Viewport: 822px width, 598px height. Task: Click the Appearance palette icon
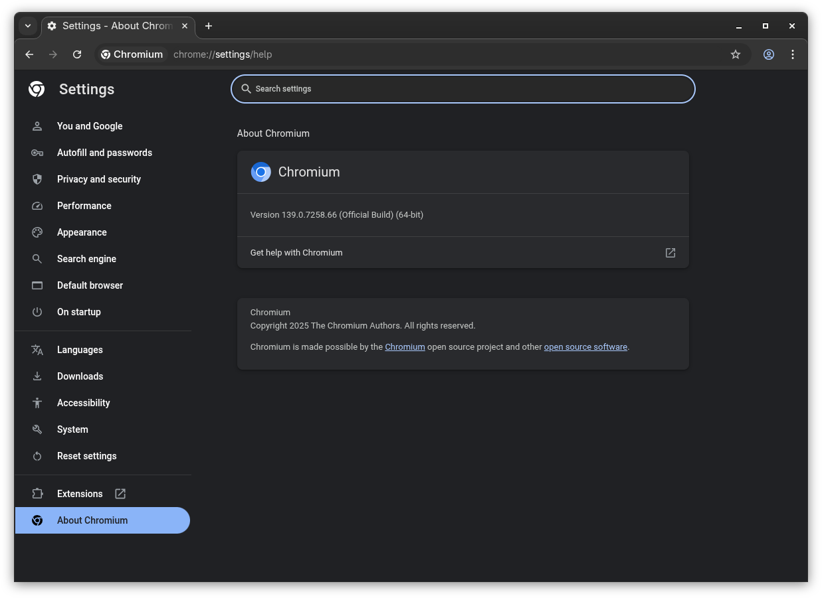[37, 232]
